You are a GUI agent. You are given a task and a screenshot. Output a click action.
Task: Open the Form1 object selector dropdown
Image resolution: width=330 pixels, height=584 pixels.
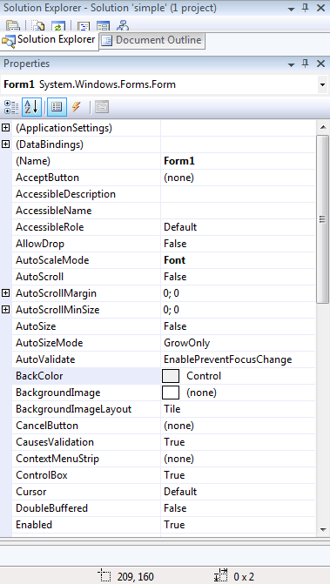322,85
